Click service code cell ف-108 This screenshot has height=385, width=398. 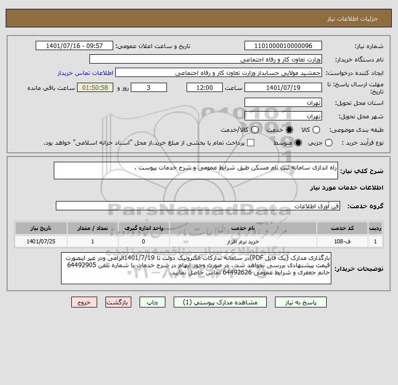pyautogui.click(x=342, y=241)
